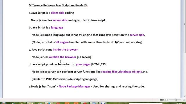Click the scrollbar down arrow

pos(185,97)
